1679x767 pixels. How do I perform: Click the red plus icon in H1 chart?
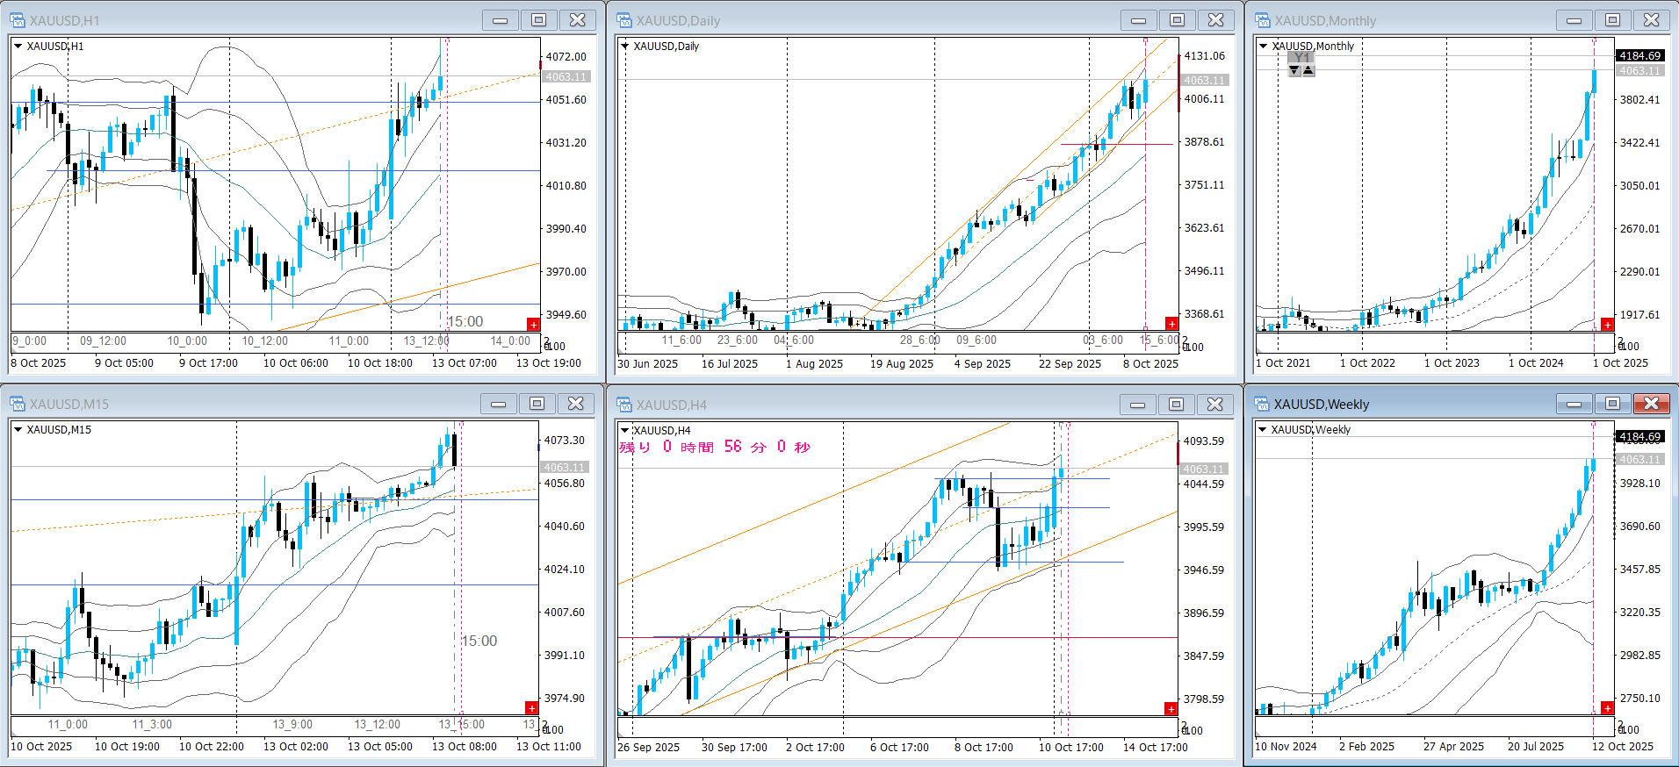click(x=533, y=325)
